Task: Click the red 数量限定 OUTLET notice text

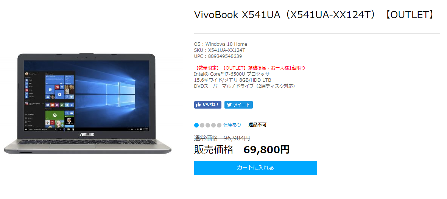Action: [x=250, y=68]
